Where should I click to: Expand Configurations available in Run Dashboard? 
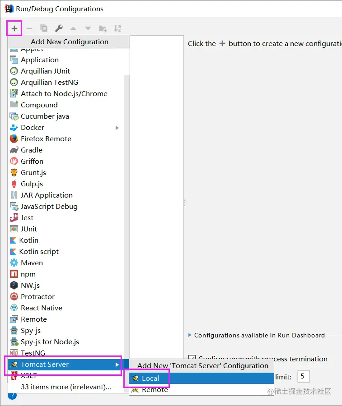tap(190, 335)
